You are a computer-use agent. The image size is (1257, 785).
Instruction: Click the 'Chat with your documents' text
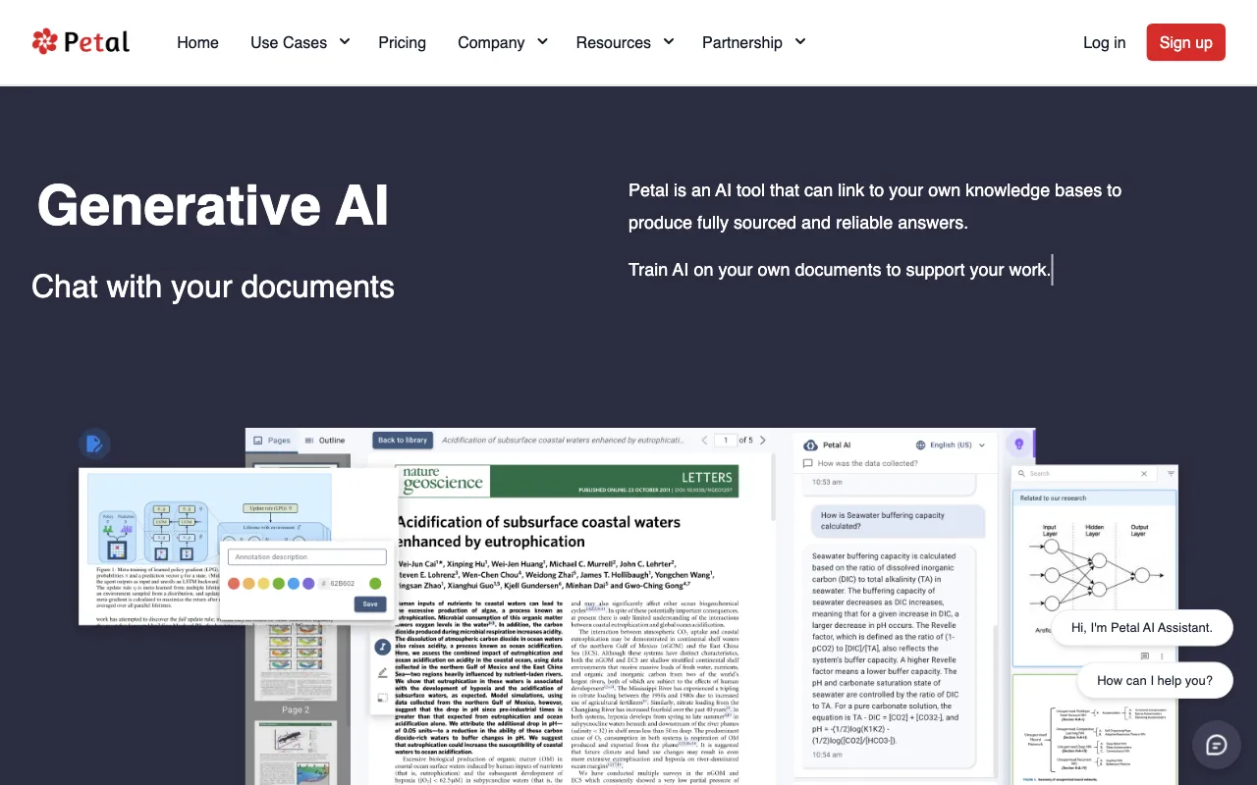click(x=213, y=287)
